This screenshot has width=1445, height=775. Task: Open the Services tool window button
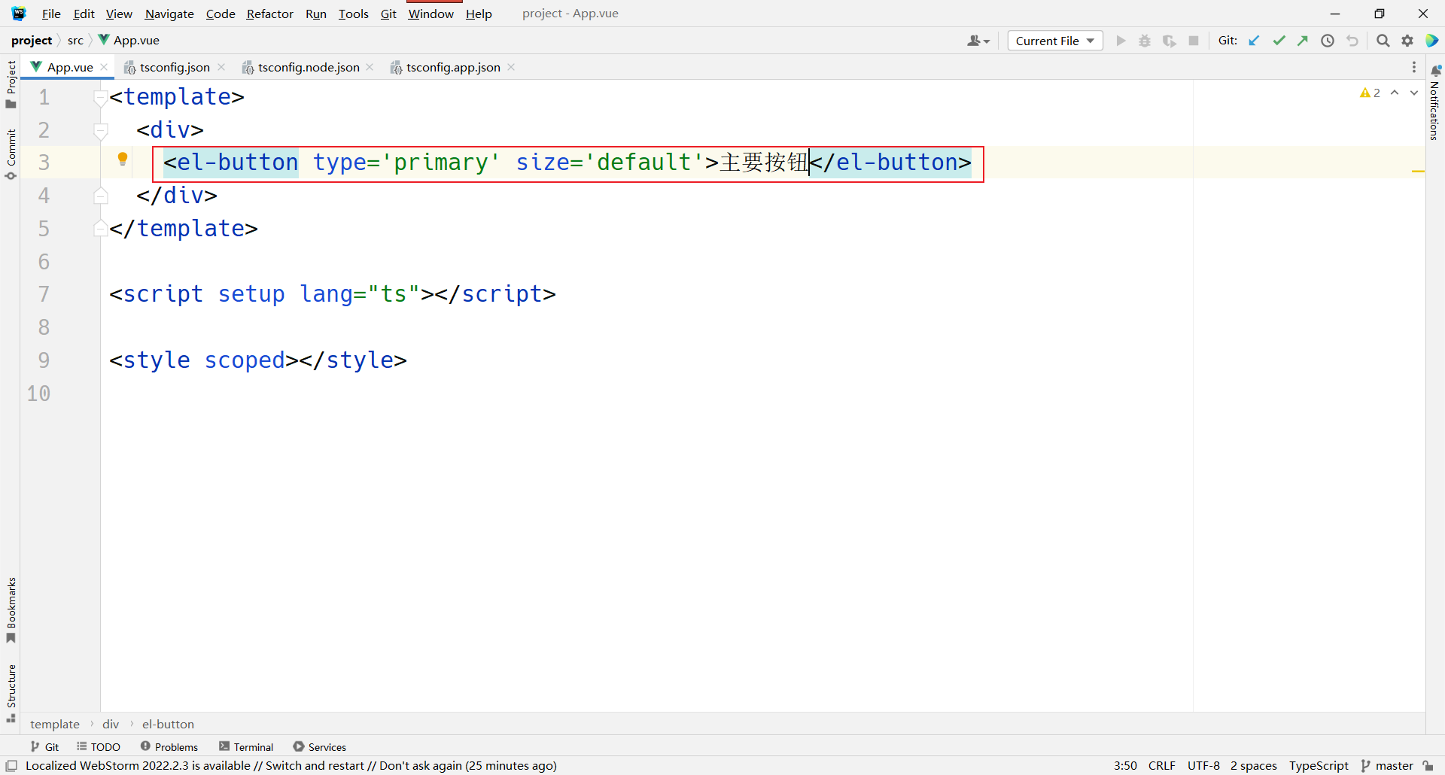pyautogui.click(x=320, y=747)
